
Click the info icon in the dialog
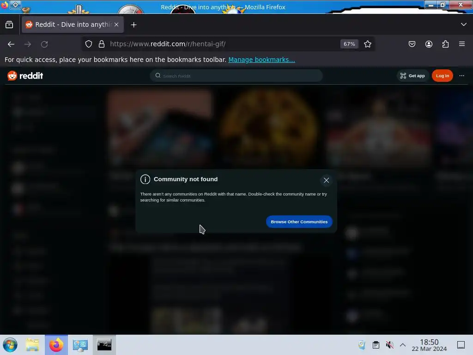pyautogui.click(x=145, y=179)
